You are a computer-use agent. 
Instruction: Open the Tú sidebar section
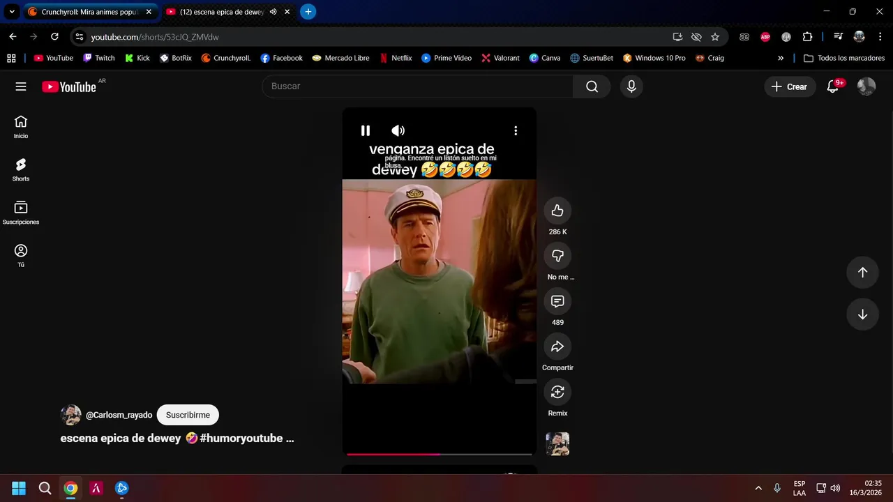(21, 255)
